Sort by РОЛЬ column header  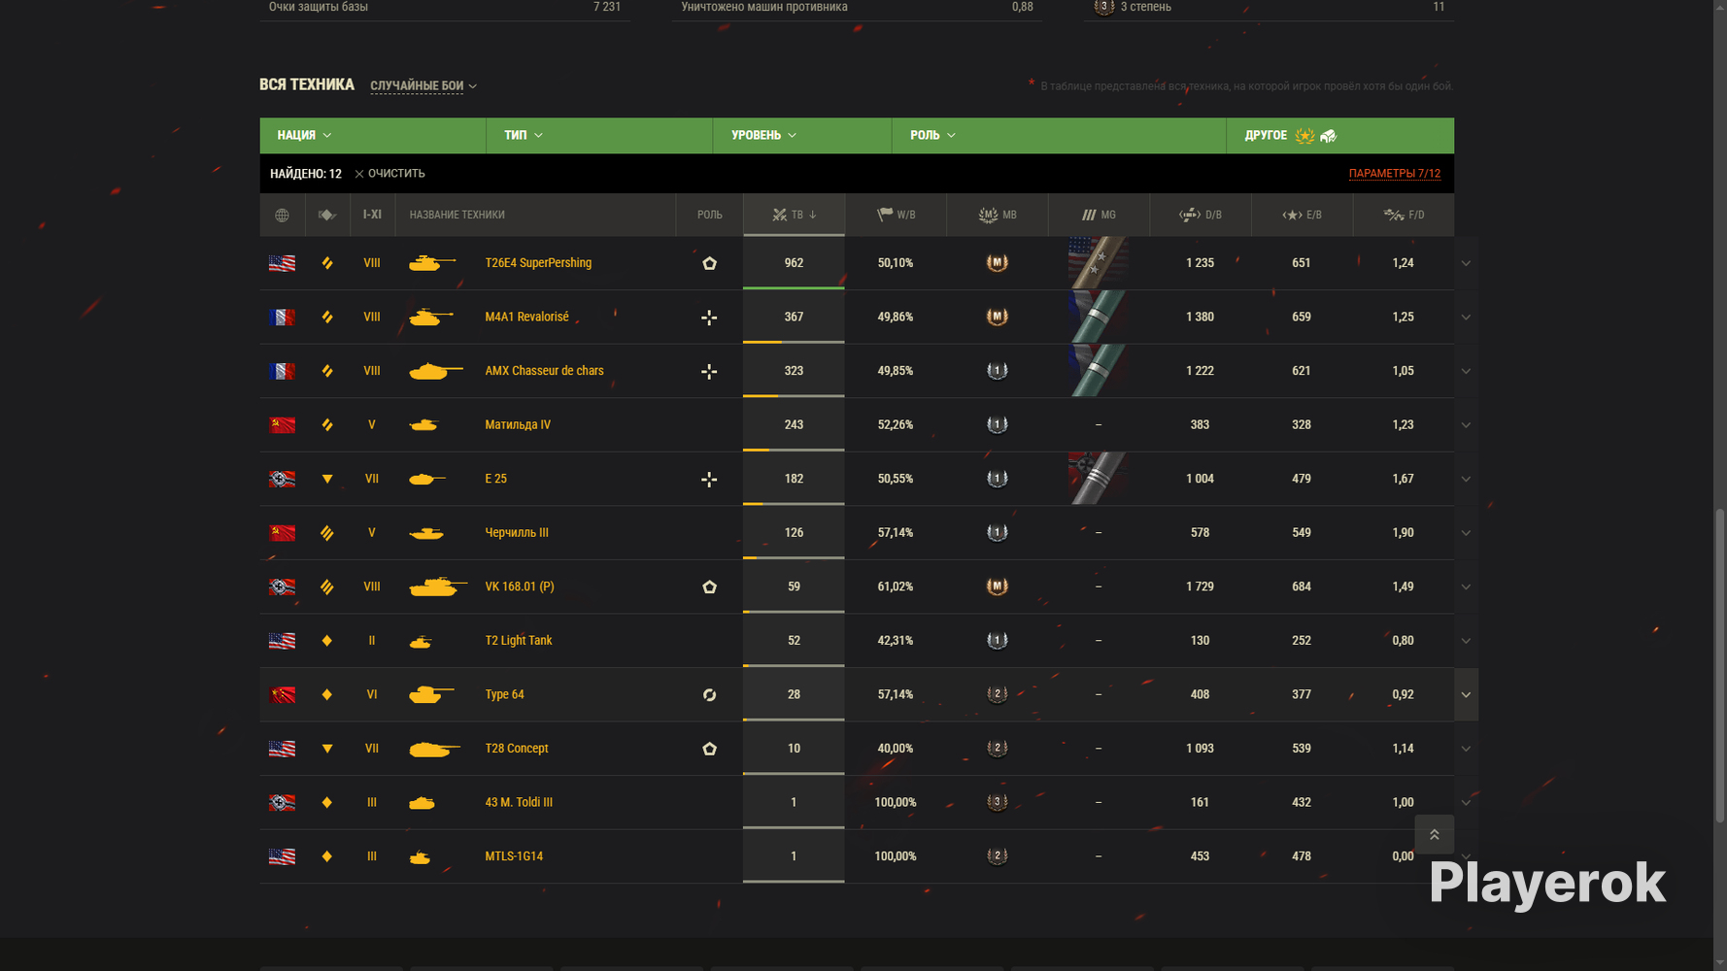(709, 215)
